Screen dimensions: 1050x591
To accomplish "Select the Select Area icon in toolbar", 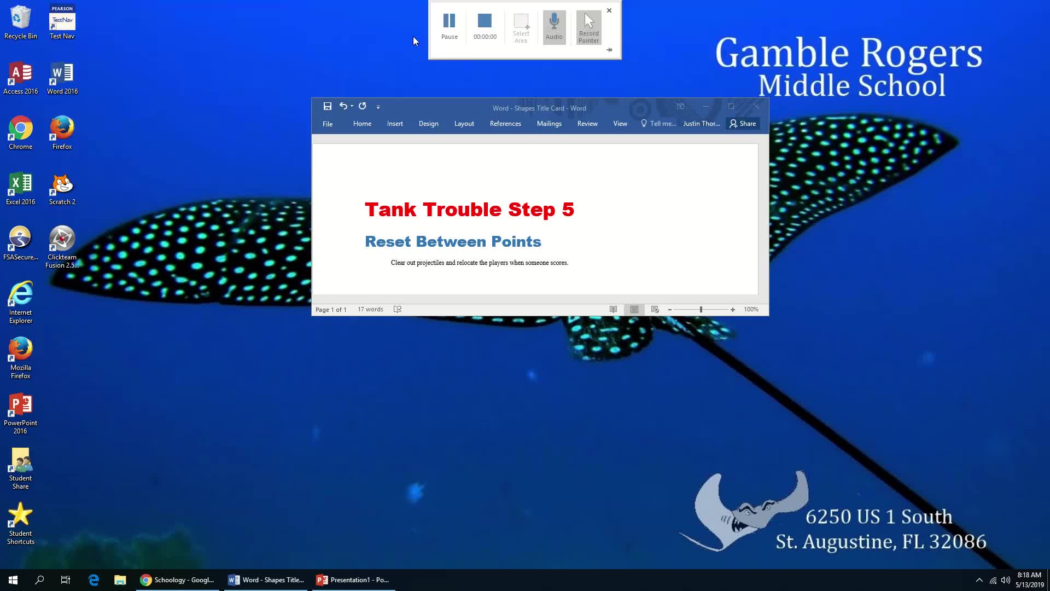I will pyautogui.click(x=521, y=27).
